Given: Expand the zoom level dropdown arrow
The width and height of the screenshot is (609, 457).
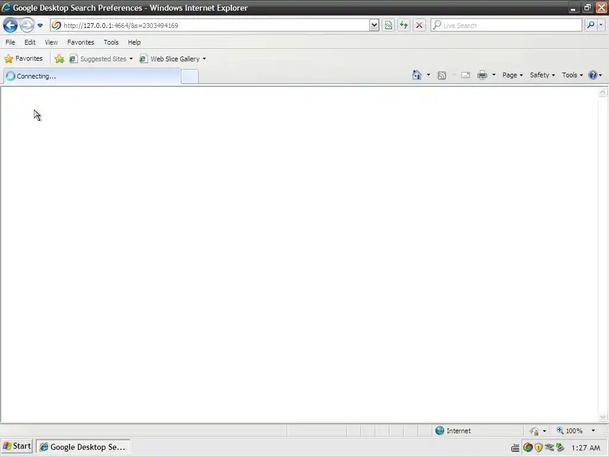Looking at the screenshot, I should tap(593, 431).
